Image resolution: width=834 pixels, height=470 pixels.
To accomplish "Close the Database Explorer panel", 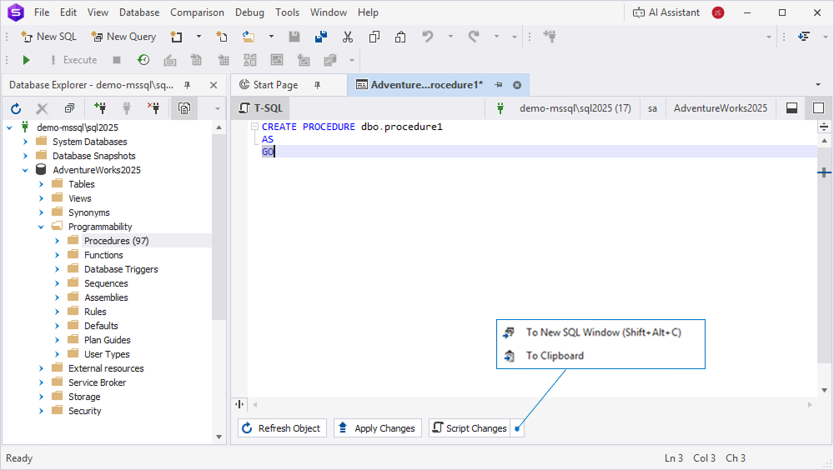I will coord(214,85).
